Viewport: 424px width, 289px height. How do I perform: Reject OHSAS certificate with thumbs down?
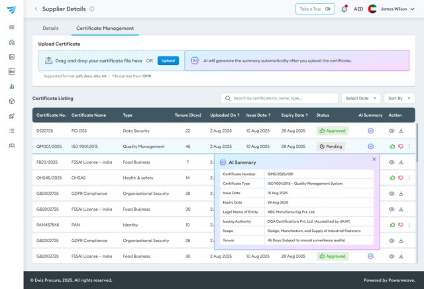[401, 178]
